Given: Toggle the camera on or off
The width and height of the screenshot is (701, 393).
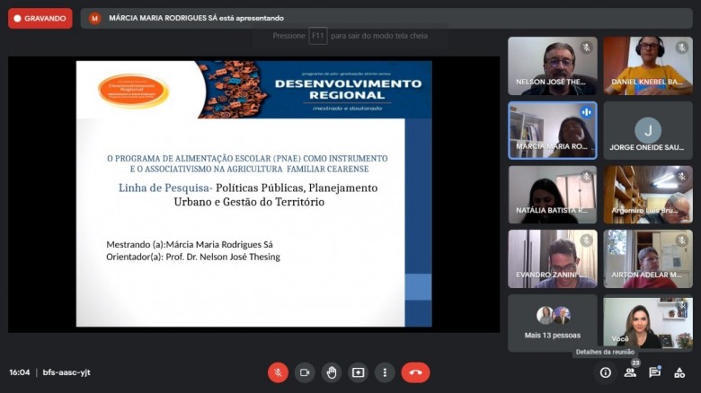Looking at the screenshot, I should pyautogui.click(x=305, y=372).
